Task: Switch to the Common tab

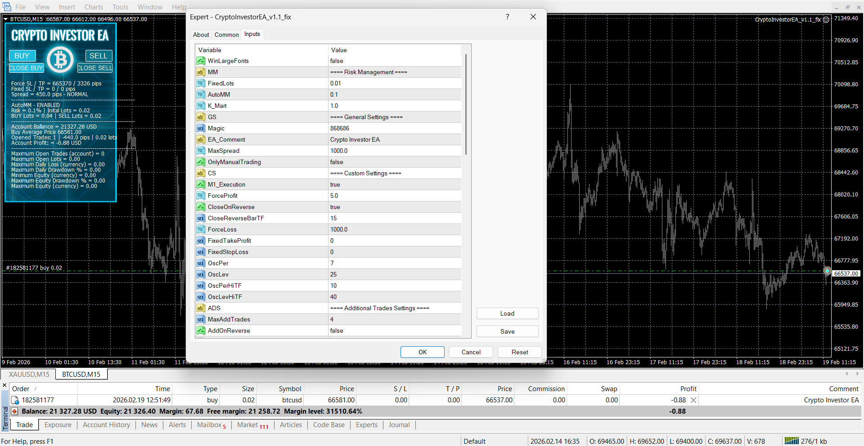Action: point(226,35)
